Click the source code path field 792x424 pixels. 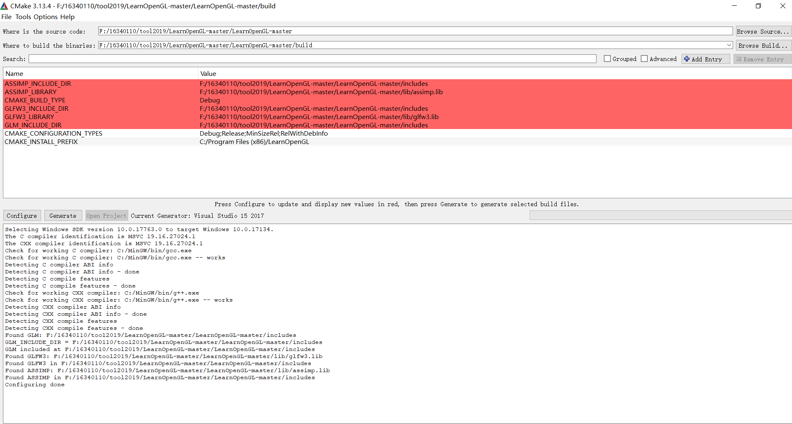415,31
